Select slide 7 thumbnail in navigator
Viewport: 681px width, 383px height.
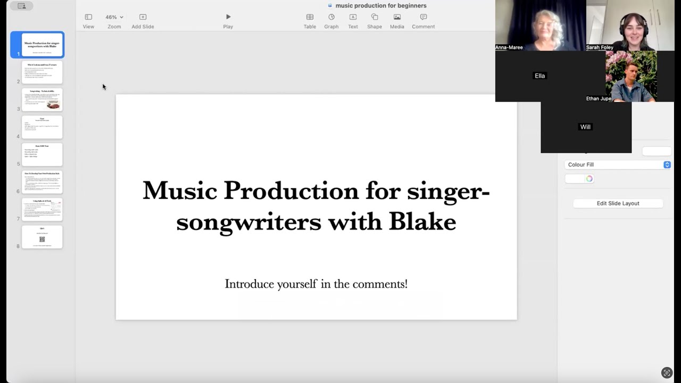tap(42, 210)
